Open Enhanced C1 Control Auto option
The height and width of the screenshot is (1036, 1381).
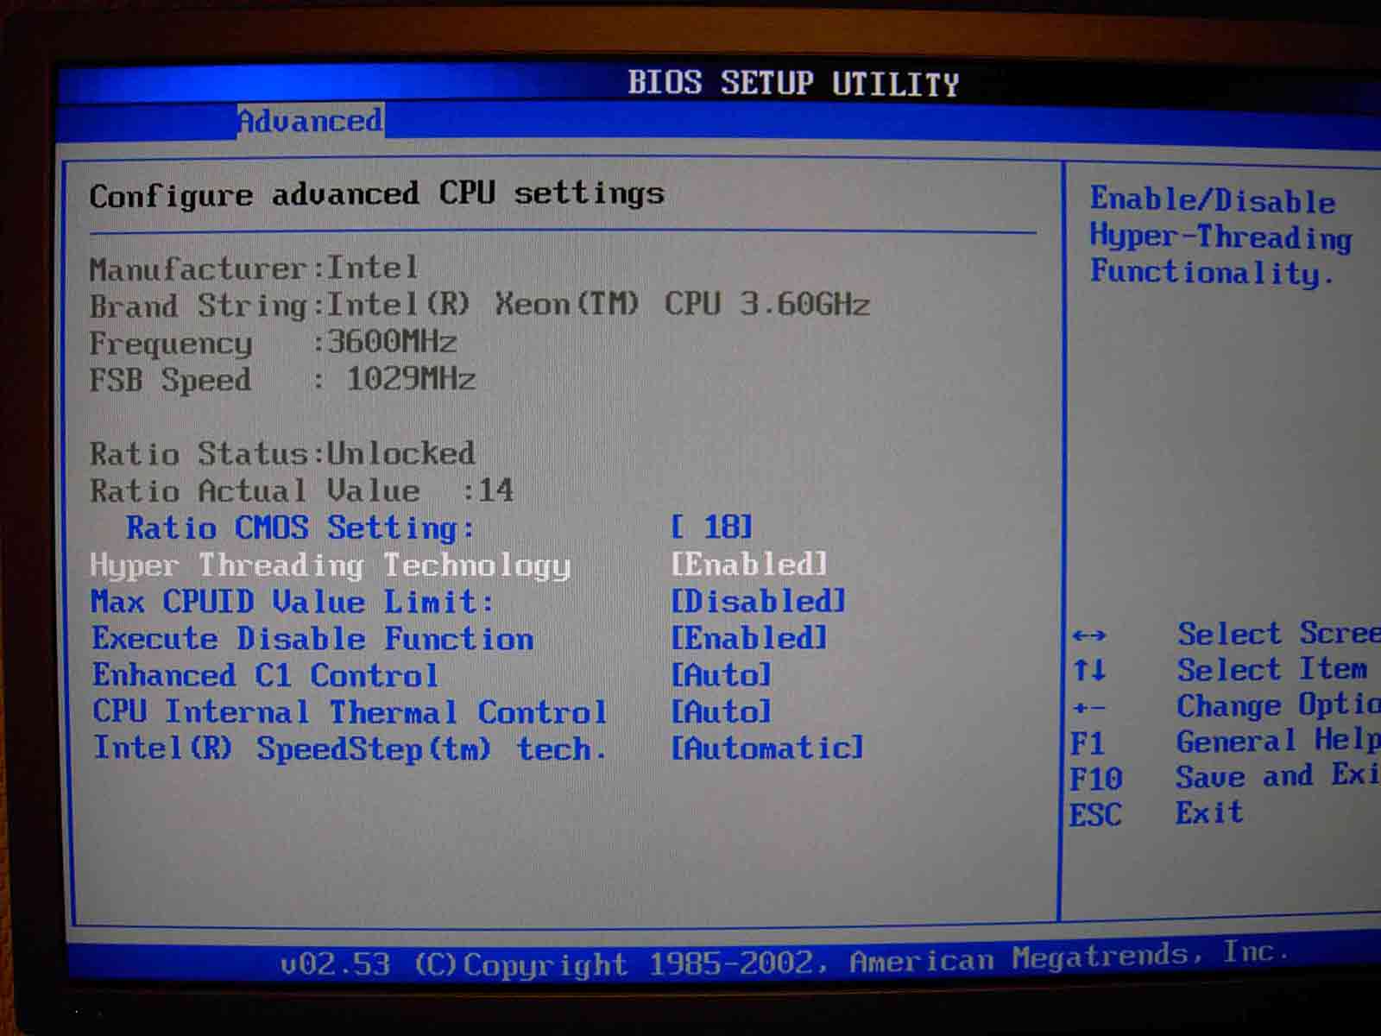point(721,675)
